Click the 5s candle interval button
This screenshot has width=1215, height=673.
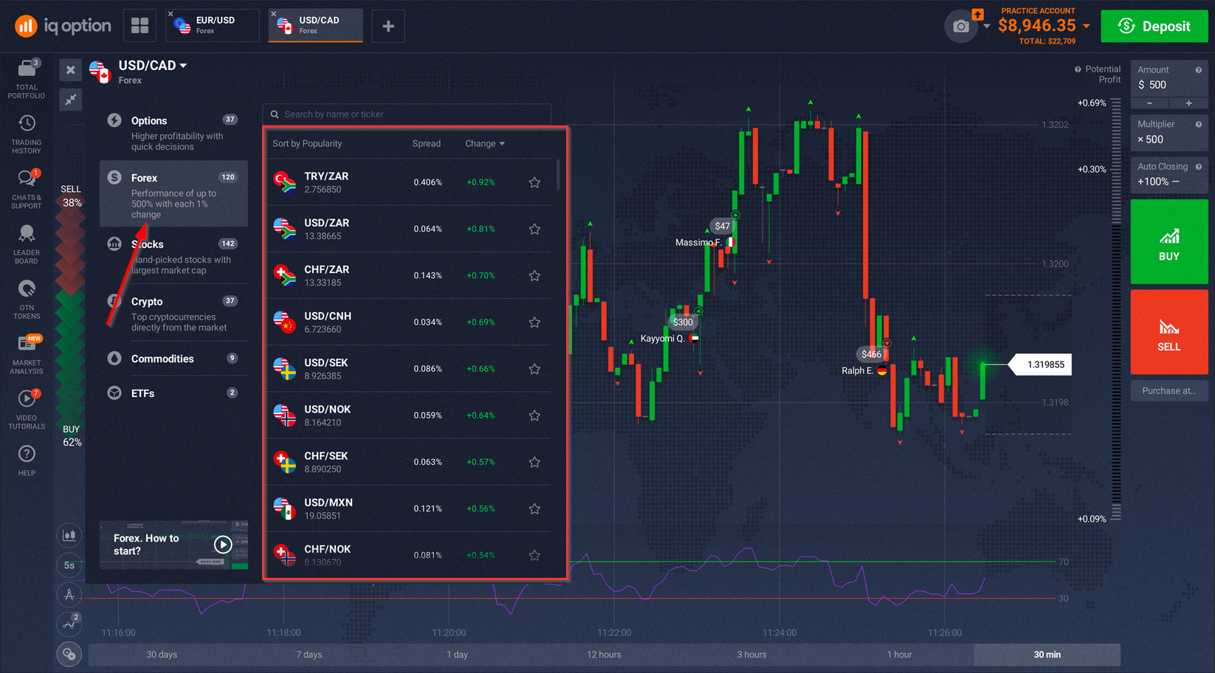tap(69, 565)
